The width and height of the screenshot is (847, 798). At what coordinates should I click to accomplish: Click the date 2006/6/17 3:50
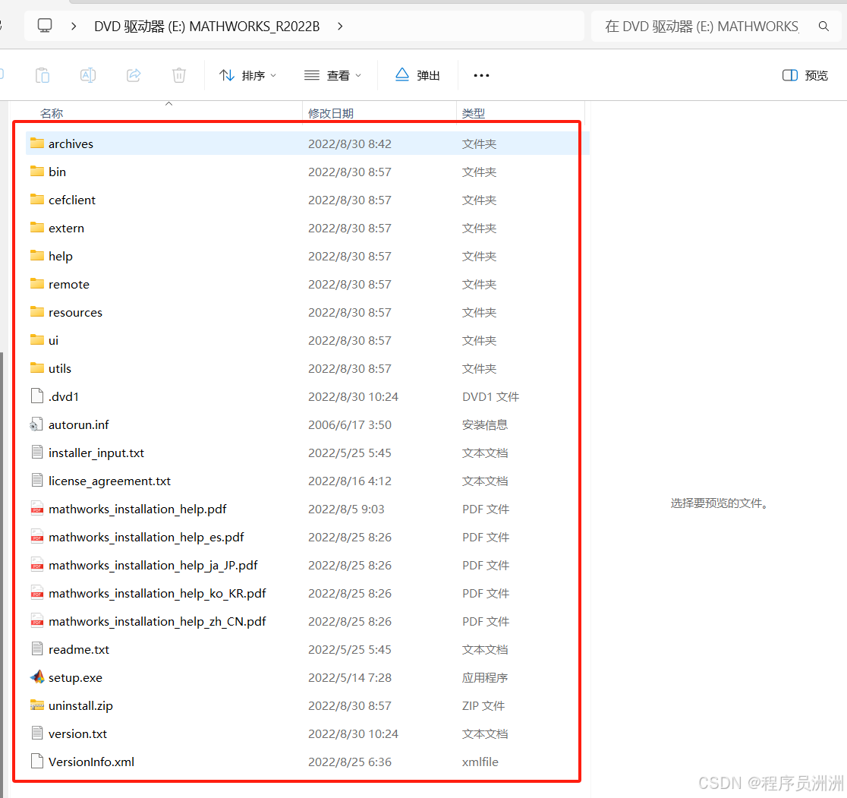coord(349,424)
